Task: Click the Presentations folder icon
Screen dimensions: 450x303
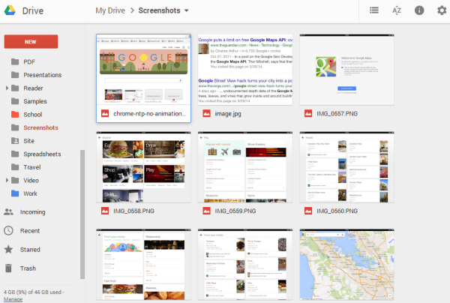Action: tap(15, 75)
